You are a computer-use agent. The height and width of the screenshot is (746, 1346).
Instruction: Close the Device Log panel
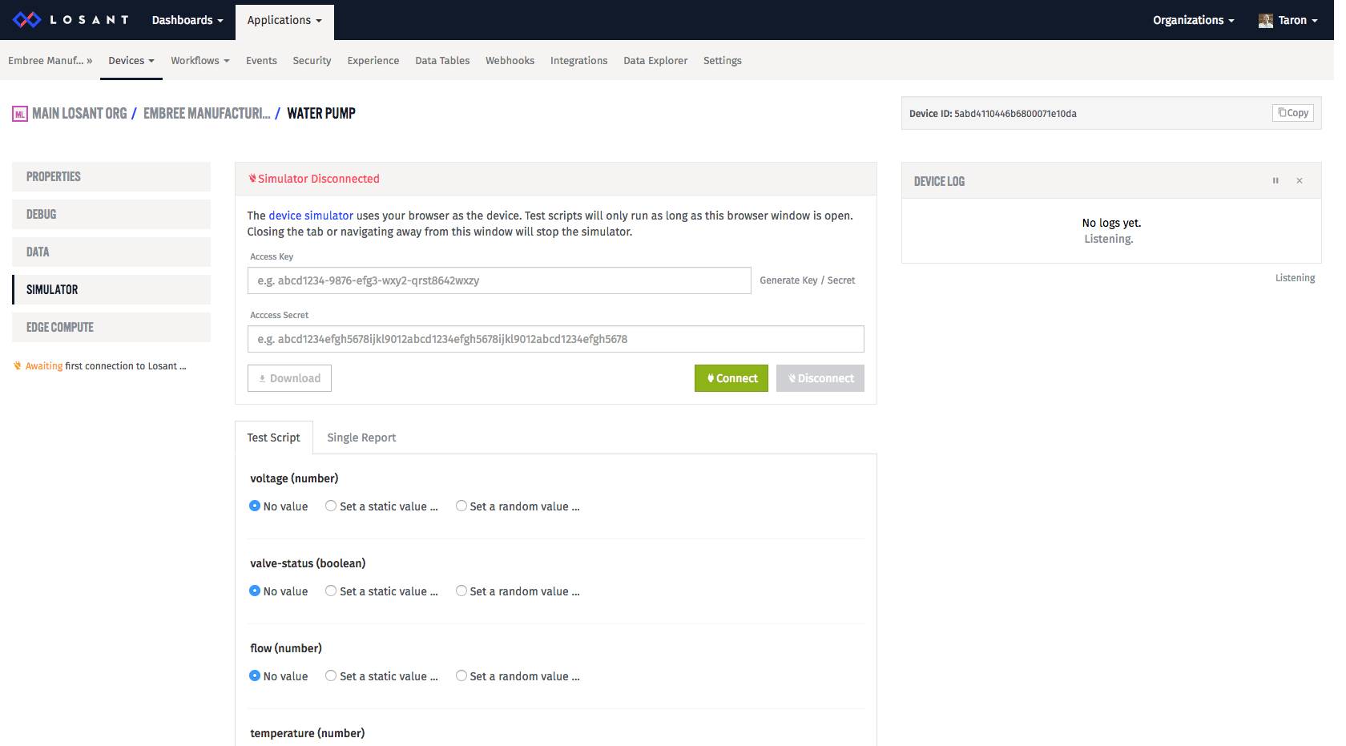pyautogui.click(x=1300, y=181)
